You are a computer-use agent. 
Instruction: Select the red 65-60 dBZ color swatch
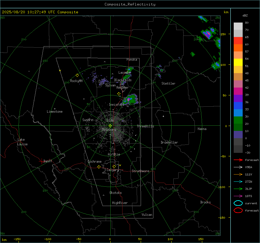[238, 41]
